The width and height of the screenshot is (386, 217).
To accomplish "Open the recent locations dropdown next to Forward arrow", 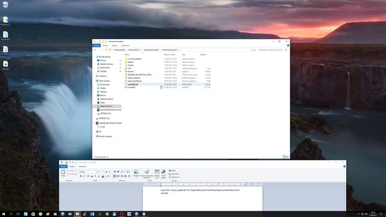I will [103, 50].
